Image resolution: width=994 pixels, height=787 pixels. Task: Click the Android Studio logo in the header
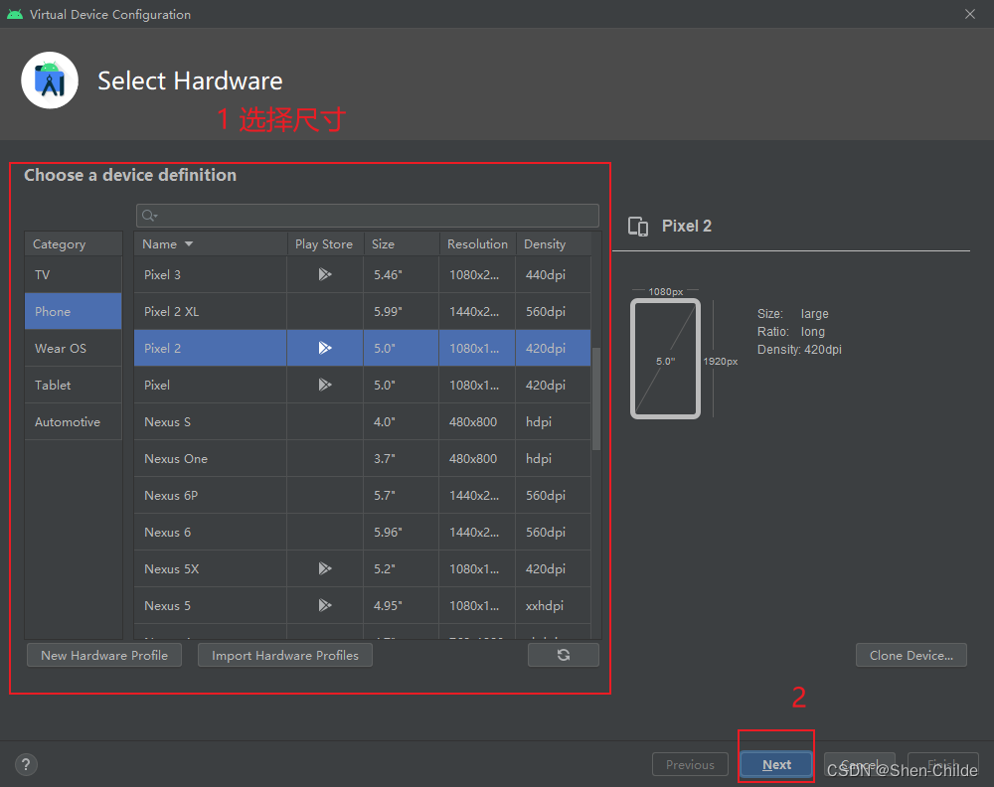click(50, 80)
